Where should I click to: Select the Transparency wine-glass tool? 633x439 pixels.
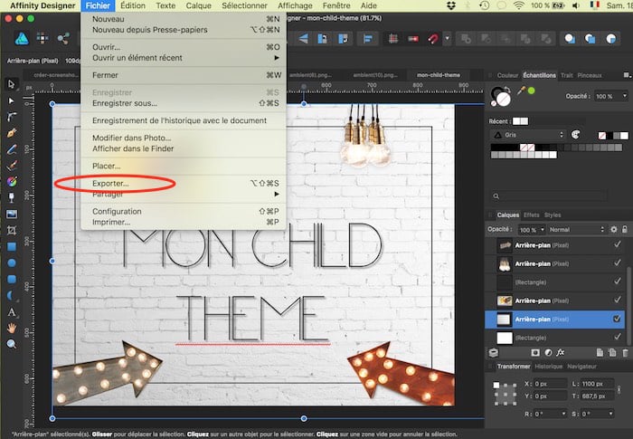coord(11,197)
